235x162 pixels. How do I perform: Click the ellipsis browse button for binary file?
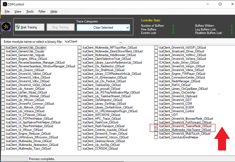121,41
